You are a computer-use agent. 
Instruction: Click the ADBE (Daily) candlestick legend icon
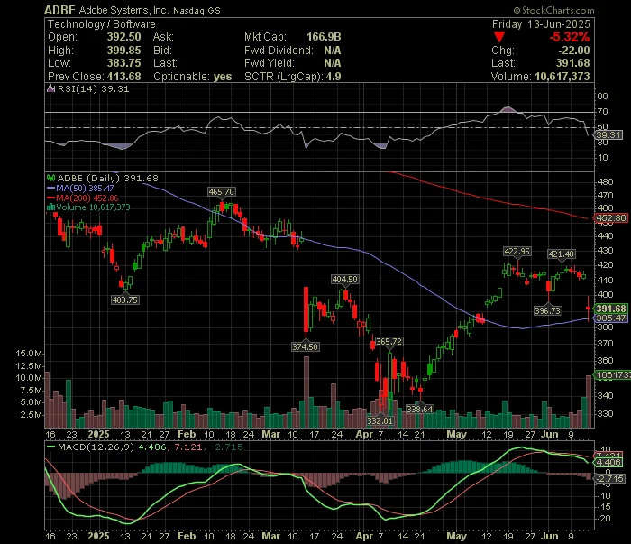coord(51,178)
